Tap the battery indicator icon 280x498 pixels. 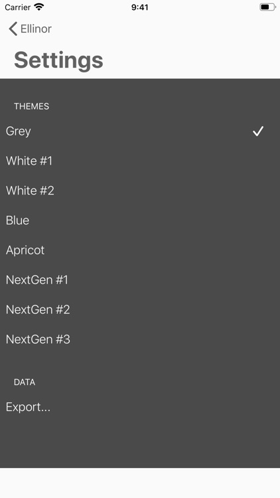click(267, 7)
